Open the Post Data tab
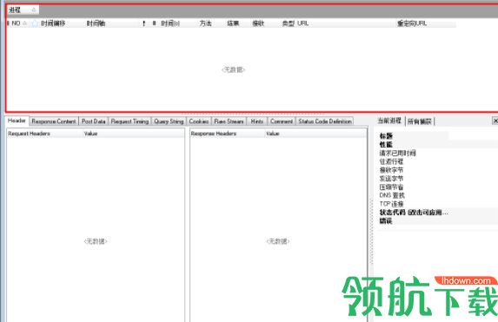 click(93, 122)
